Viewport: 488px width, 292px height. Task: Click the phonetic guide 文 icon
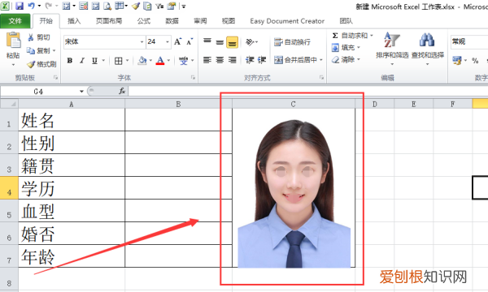(x=183, y=61)
